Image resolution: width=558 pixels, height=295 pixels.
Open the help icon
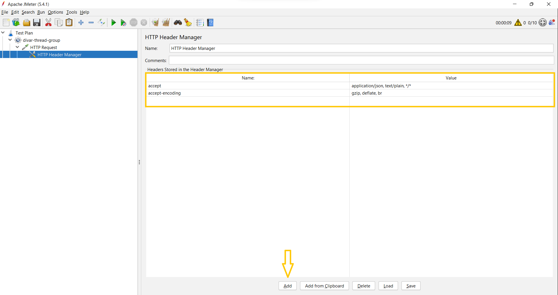coord(210,23)
